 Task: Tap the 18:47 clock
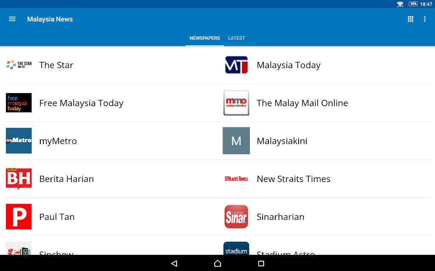[x=426, y=4]
